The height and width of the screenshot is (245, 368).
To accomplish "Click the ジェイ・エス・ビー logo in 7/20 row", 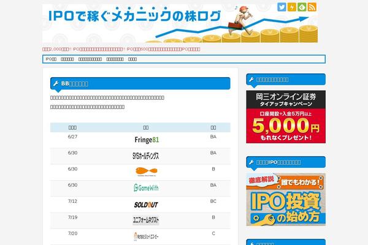I will click(146, 236).
